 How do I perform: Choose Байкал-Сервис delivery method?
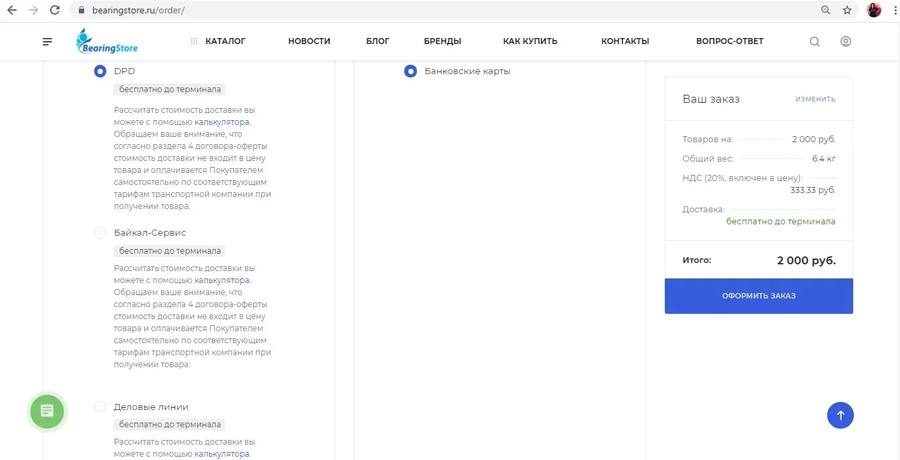[x=100, y=233]
